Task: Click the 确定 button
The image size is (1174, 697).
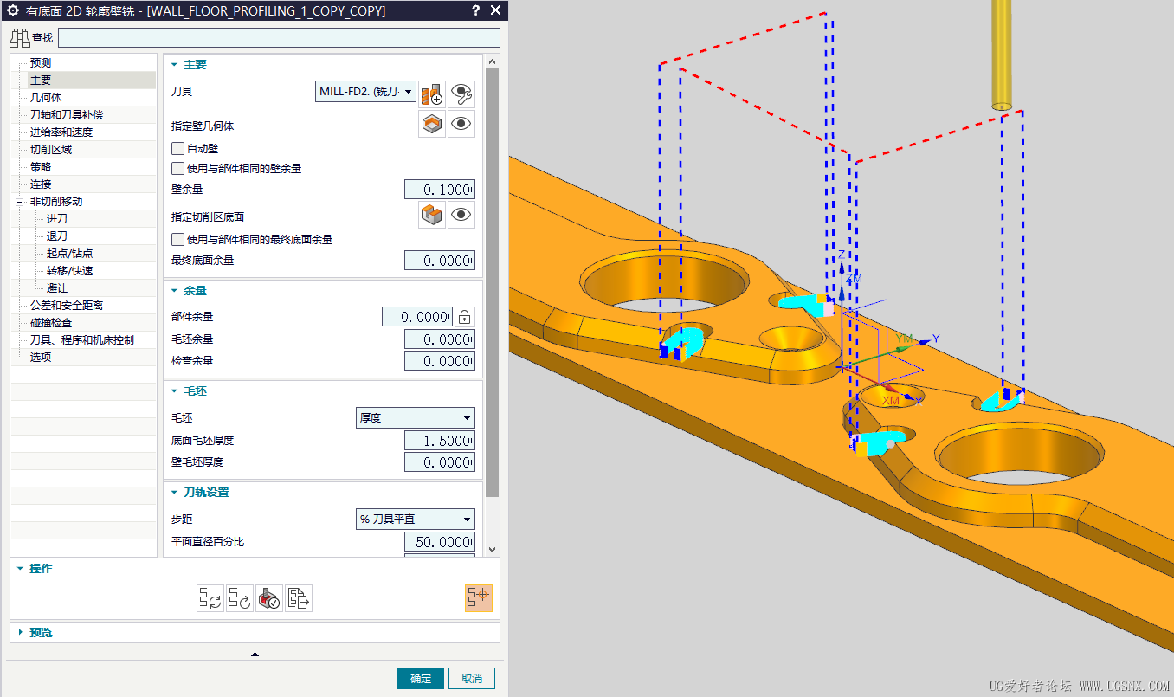Action: click(x=421, y=678)
